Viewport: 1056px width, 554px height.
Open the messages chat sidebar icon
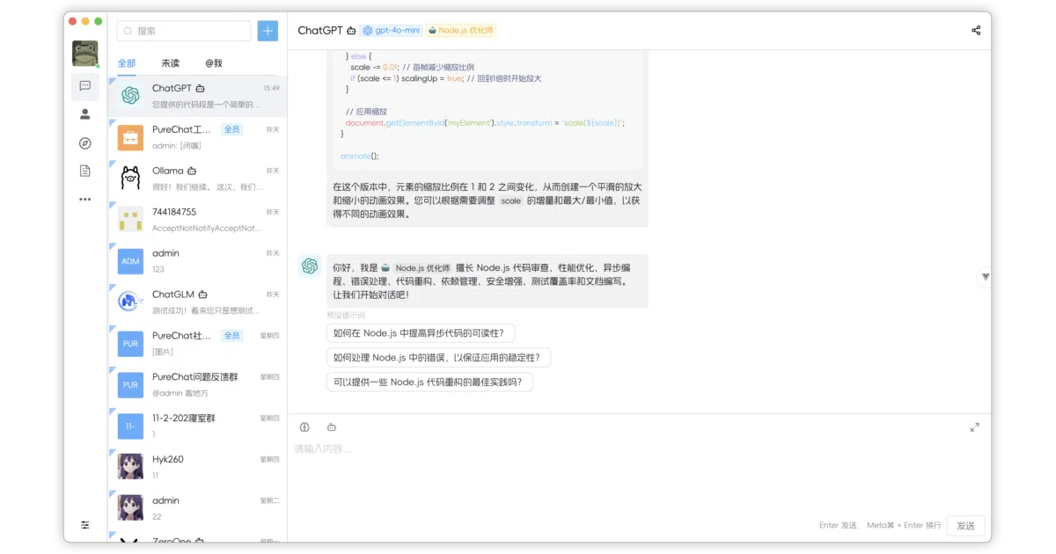click(x=85, y=86)
